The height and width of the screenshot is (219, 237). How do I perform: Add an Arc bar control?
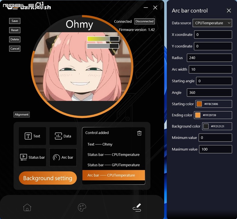63,157
